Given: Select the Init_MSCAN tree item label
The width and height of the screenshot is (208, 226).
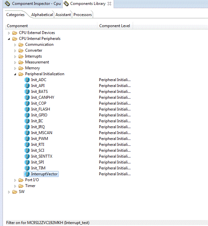Looking at the screenshot, I should (x=42, y=133).
